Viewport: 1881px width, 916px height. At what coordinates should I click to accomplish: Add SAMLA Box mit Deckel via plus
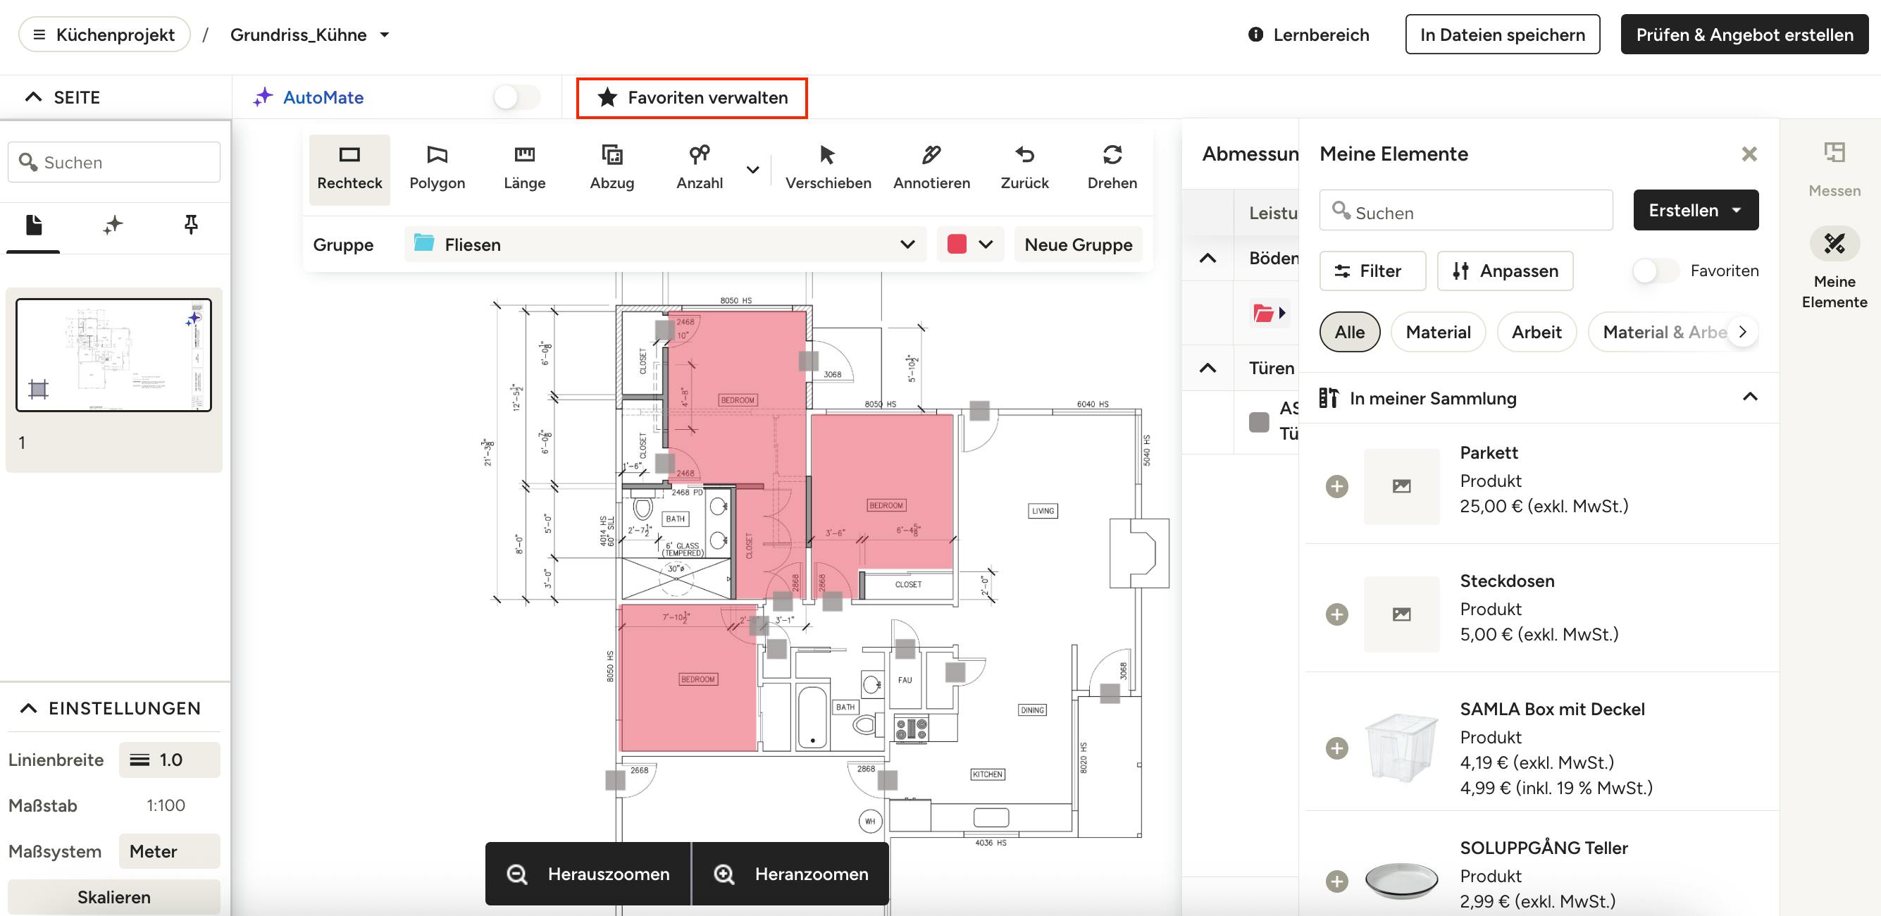pyautogui.click(x=1337, y=748)
